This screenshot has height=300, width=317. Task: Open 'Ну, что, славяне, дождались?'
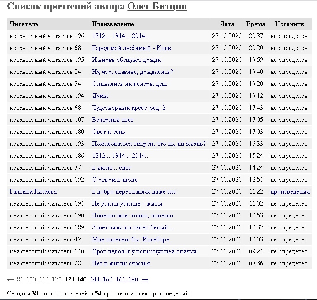[133, 72]
